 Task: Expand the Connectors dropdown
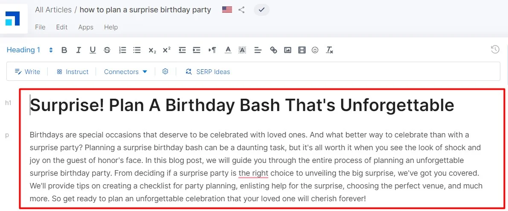pos(125,72)
